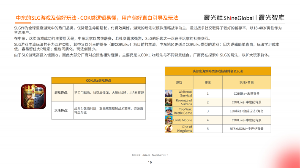Click the COKlike+末世背景 cell
This screenshot has width=300, height=168.
click(247, 93)
